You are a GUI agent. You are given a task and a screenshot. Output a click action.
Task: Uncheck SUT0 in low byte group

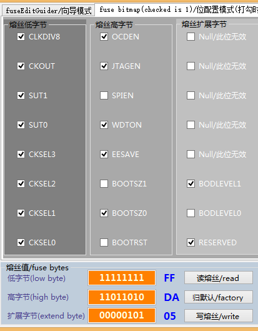point(21,125)
